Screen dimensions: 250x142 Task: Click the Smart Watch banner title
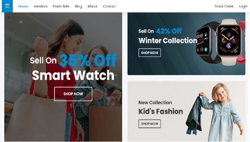tap(73, 75)
